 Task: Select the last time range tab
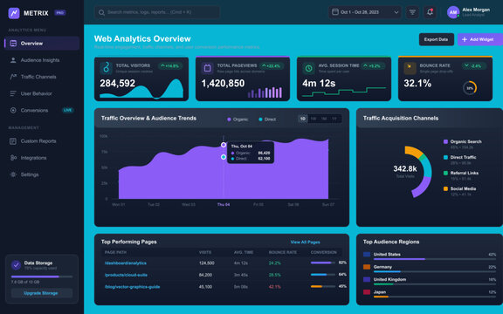pyautogui.click(x=334, y=119)
